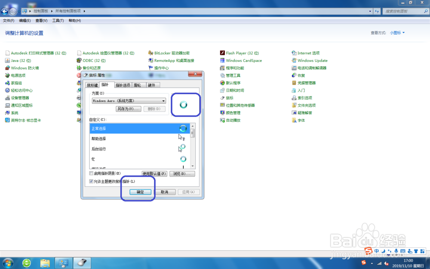Click 另存为(V)... button

(x=128, y=109)
